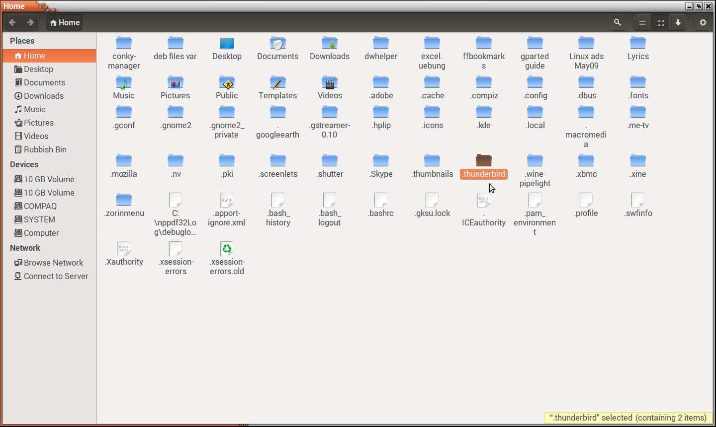Open the view options down-arrow menu
This screenshot has height=427, width=716.
(678, 22)
